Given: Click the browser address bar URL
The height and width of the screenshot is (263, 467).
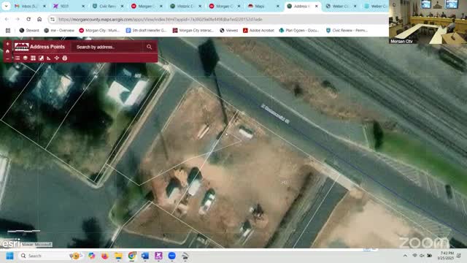Looking at the screenshot, I should (x=161, y=20).
